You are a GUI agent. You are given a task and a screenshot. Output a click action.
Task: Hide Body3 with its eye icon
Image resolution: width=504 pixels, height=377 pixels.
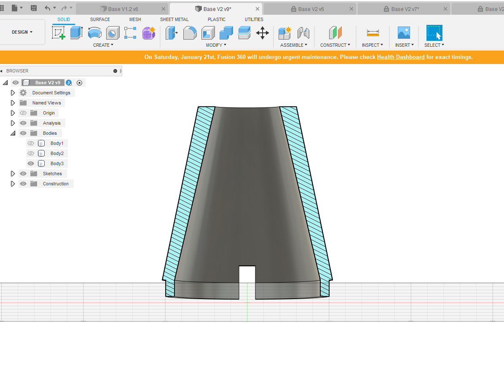point(31,163)
